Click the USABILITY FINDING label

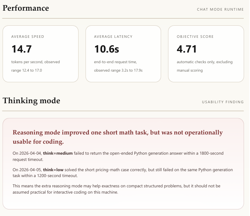point(222,102)
